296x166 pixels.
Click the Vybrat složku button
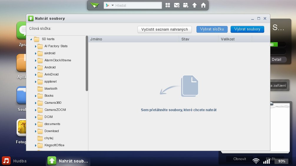(212, 29)
